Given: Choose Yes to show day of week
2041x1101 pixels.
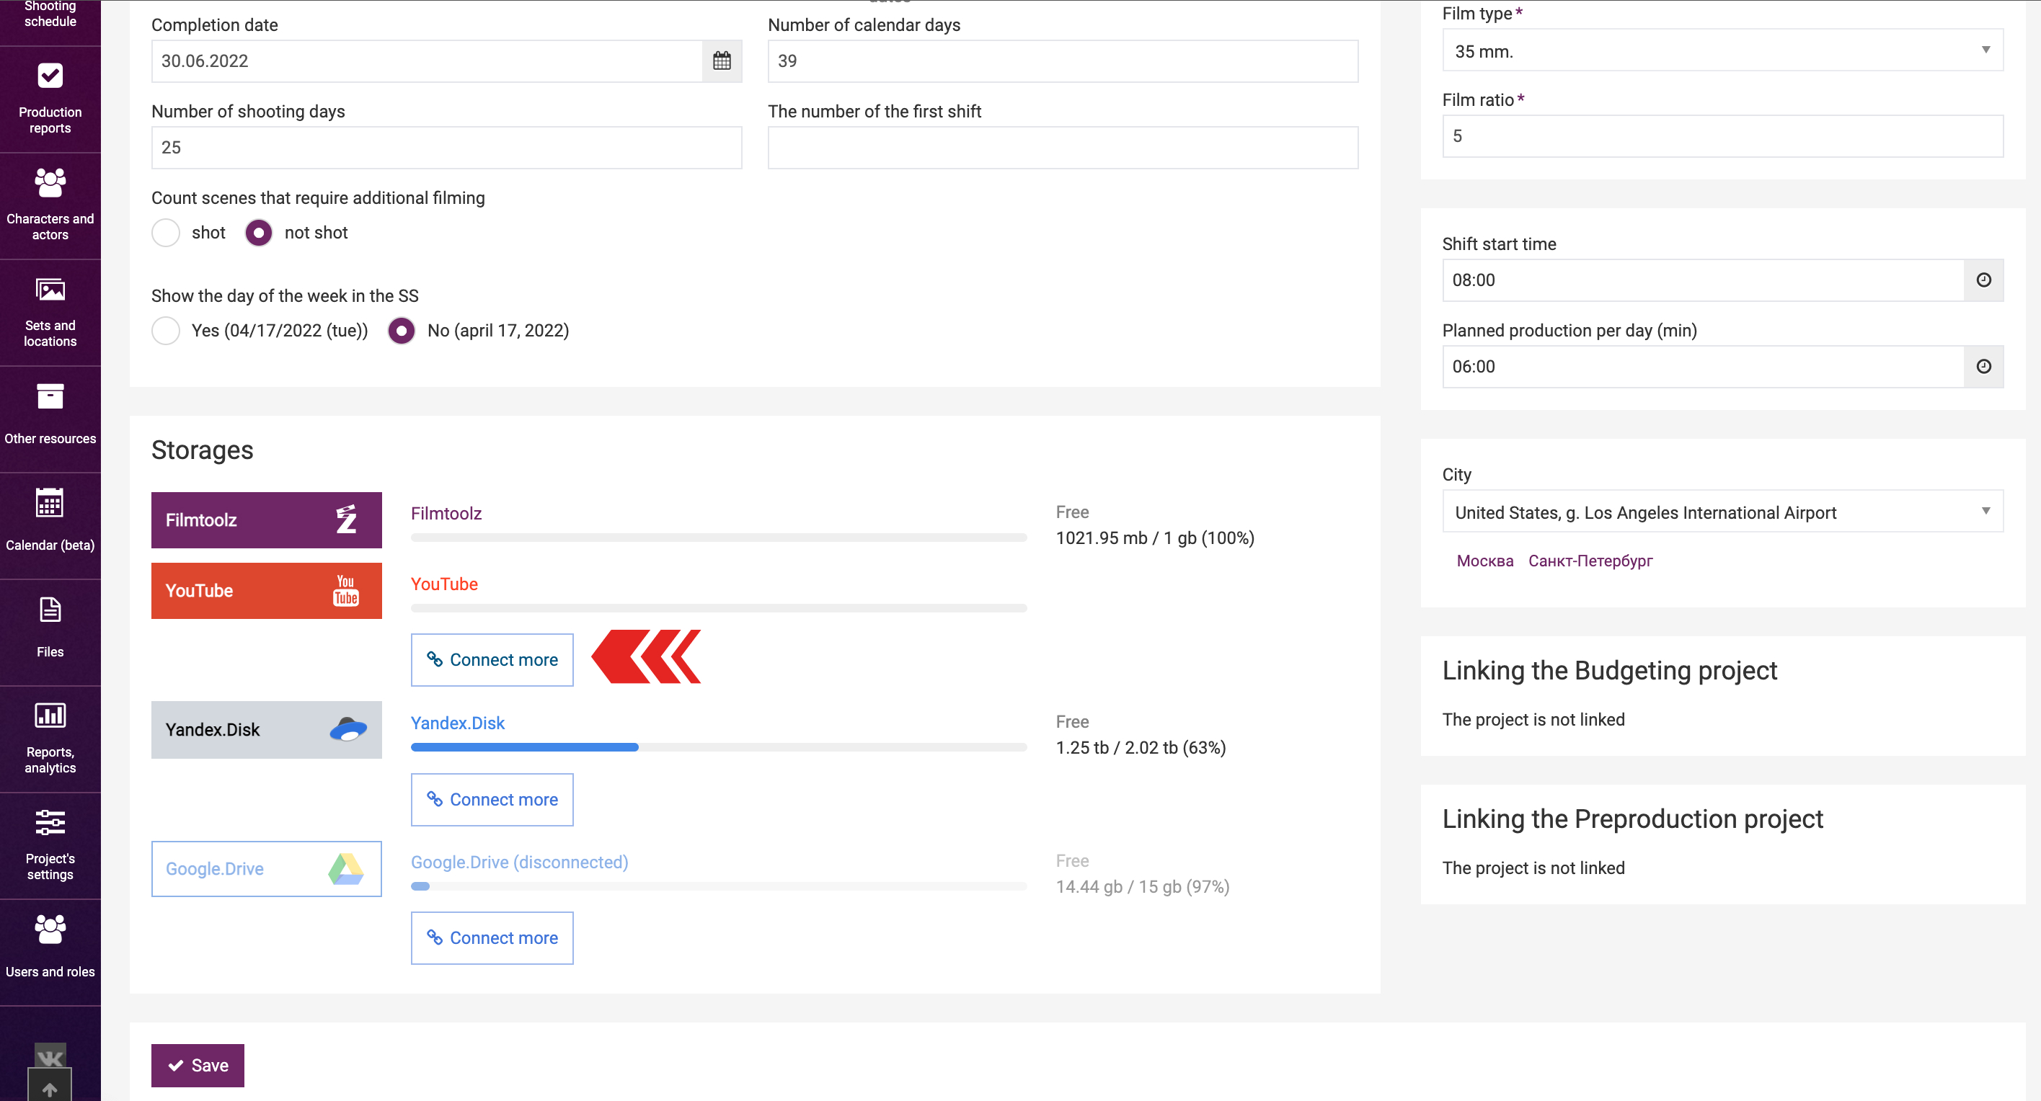Looking at the screenshot, I should 166,330.
